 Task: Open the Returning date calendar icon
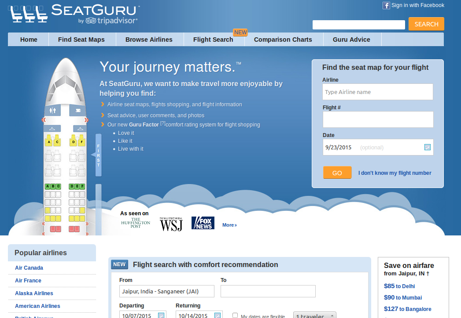[217, 316]
